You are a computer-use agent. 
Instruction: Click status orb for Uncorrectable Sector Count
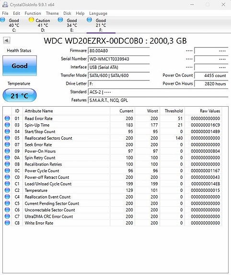pos(7,209)
